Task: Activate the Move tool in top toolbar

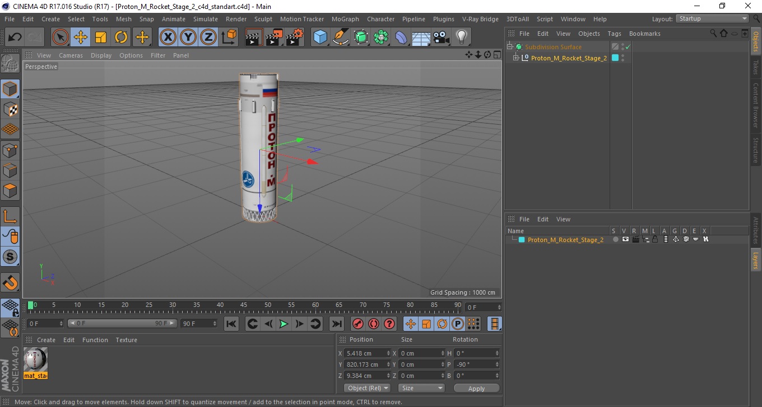Action: pyautogui.click(x=81, y=37)
